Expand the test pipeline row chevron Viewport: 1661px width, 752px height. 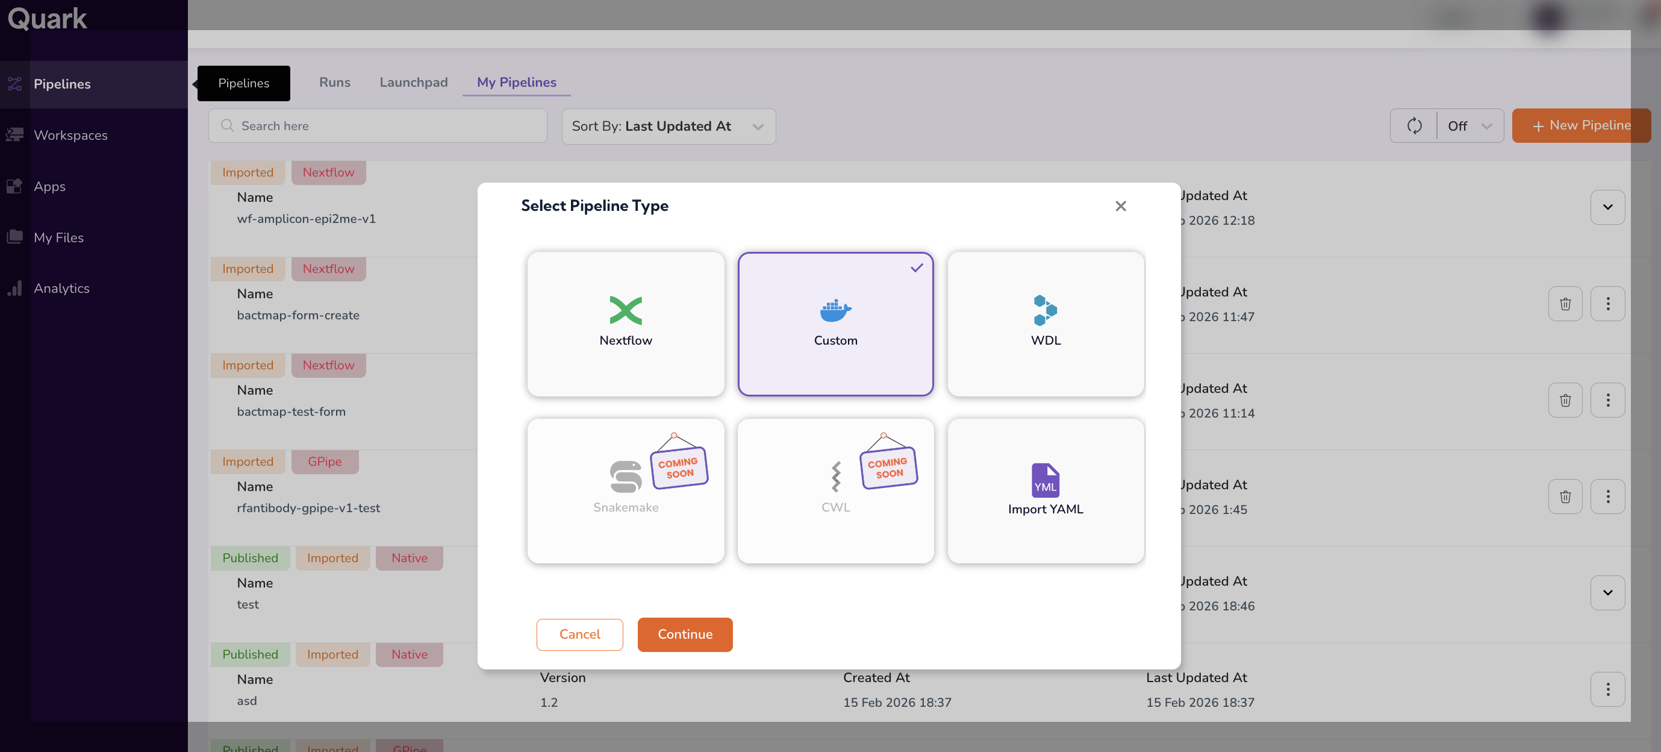pyautogui.click(x=1607, y=593)
